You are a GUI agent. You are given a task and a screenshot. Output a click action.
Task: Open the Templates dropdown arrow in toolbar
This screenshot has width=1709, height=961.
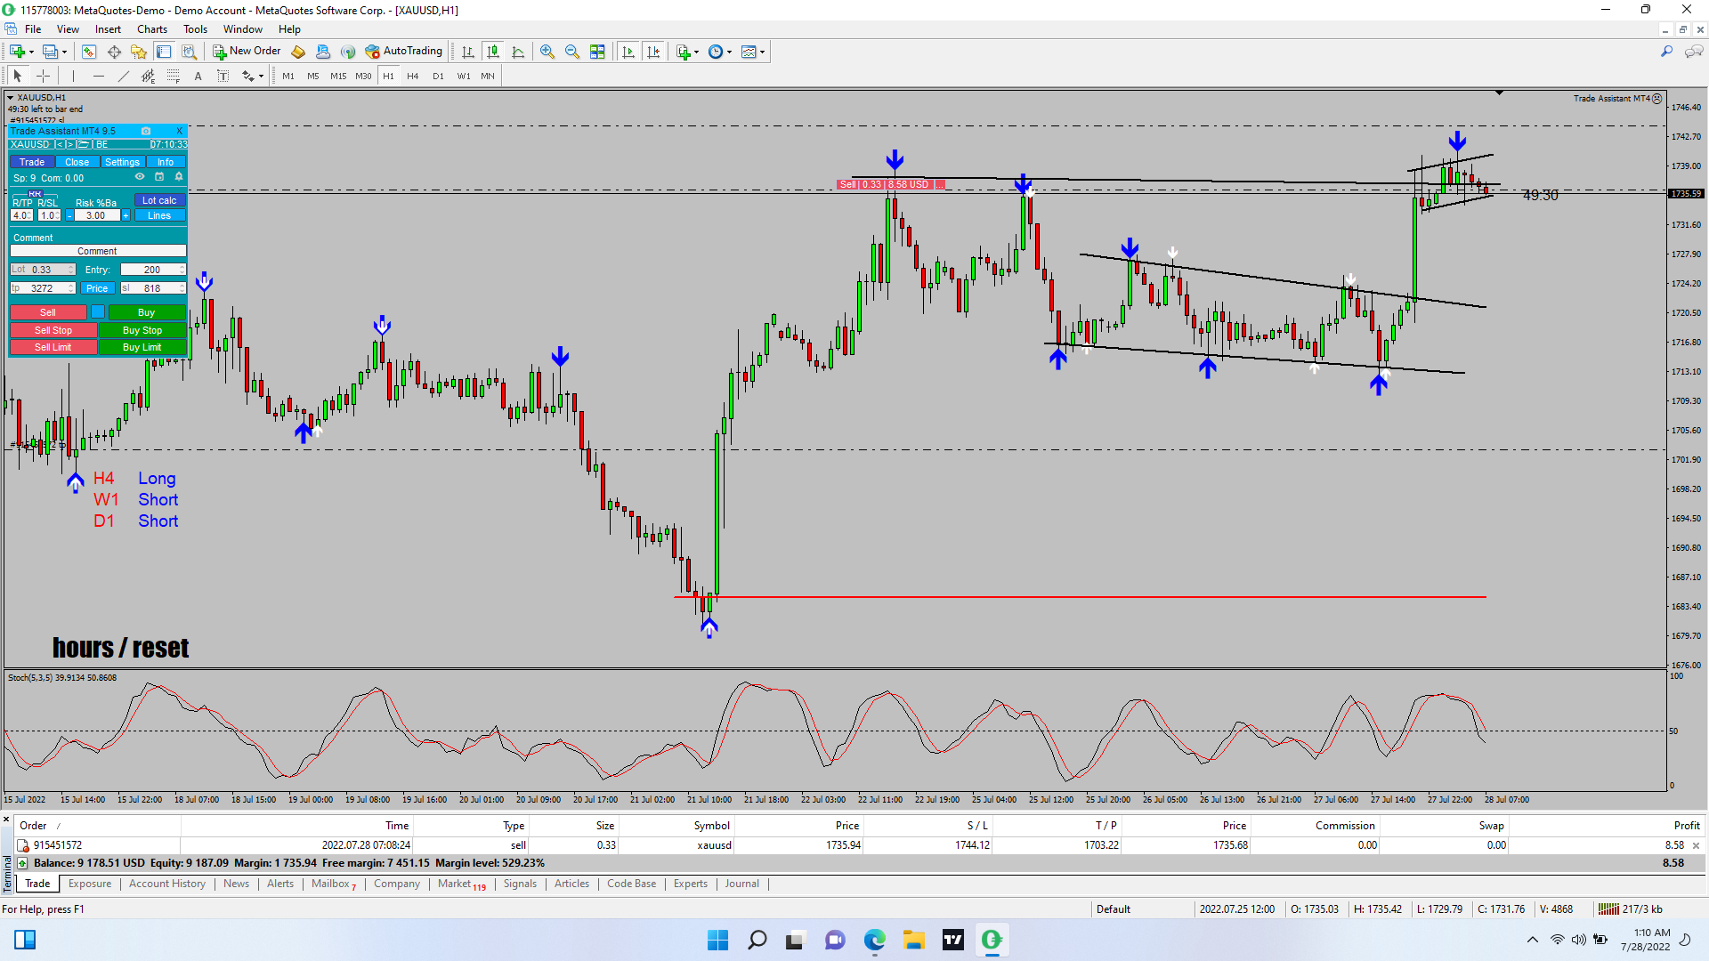click(763, 52)
